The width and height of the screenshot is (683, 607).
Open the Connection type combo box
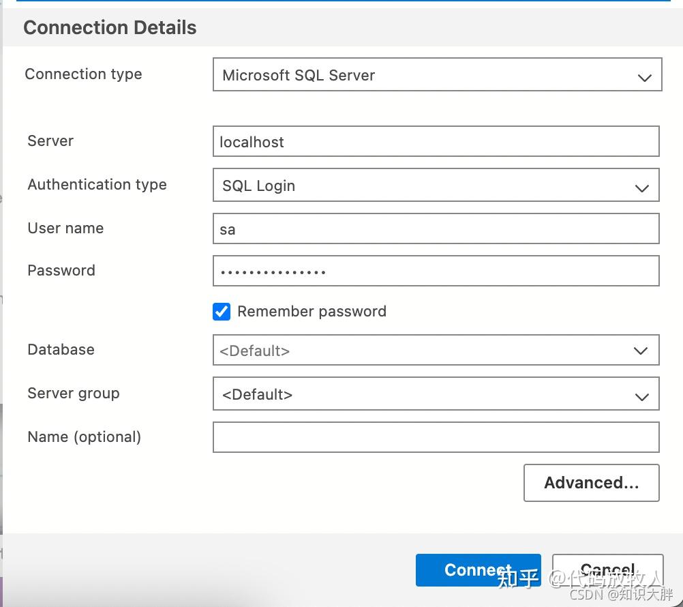[436, 75]
